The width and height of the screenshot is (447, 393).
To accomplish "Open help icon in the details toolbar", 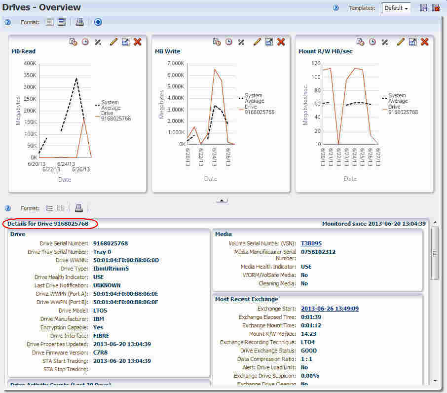I will tap(8, 208).
